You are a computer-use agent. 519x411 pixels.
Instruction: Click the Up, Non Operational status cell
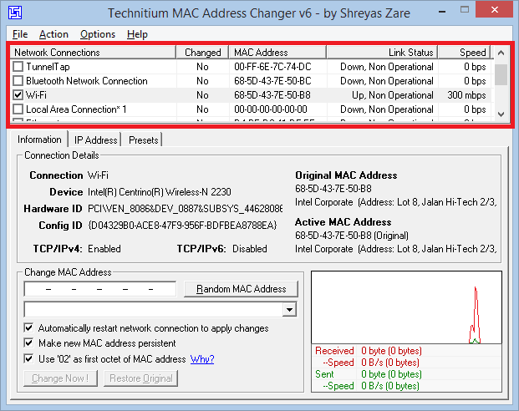pos(393,95)
